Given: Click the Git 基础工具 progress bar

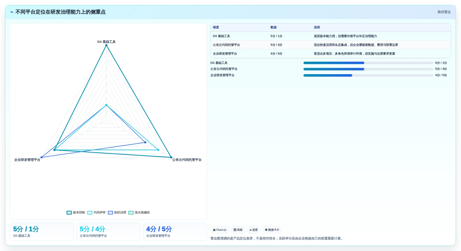Looking at the screenshot, I should tap(368, 63).
